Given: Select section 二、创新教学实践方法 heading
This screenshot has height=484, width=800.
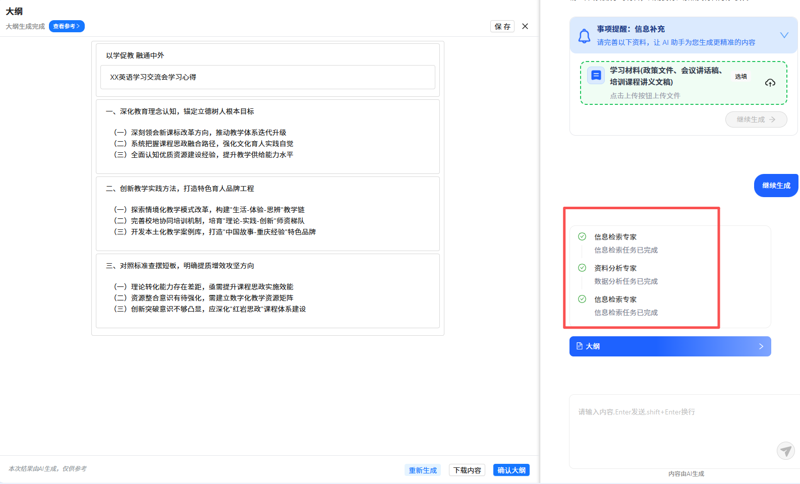Looking at the screenshot, I should [180, 189].
